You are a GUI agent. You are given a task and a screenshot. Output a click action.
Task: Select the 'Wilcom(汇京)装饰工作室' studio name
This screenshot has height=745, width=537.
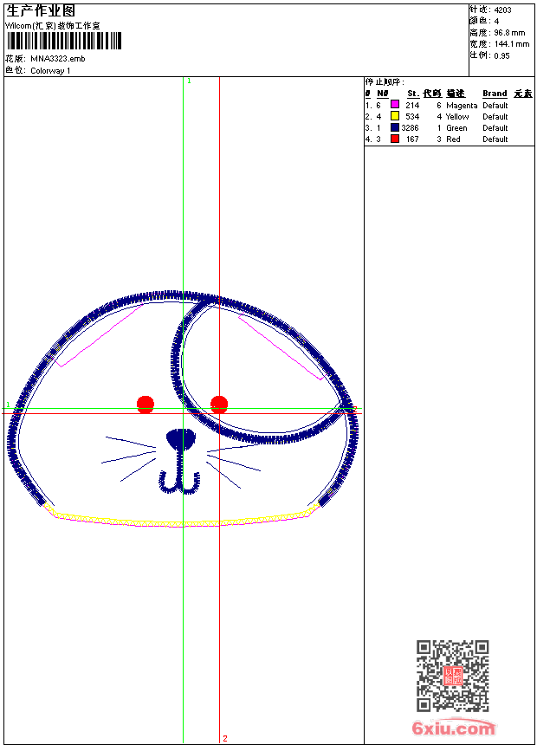53,26
